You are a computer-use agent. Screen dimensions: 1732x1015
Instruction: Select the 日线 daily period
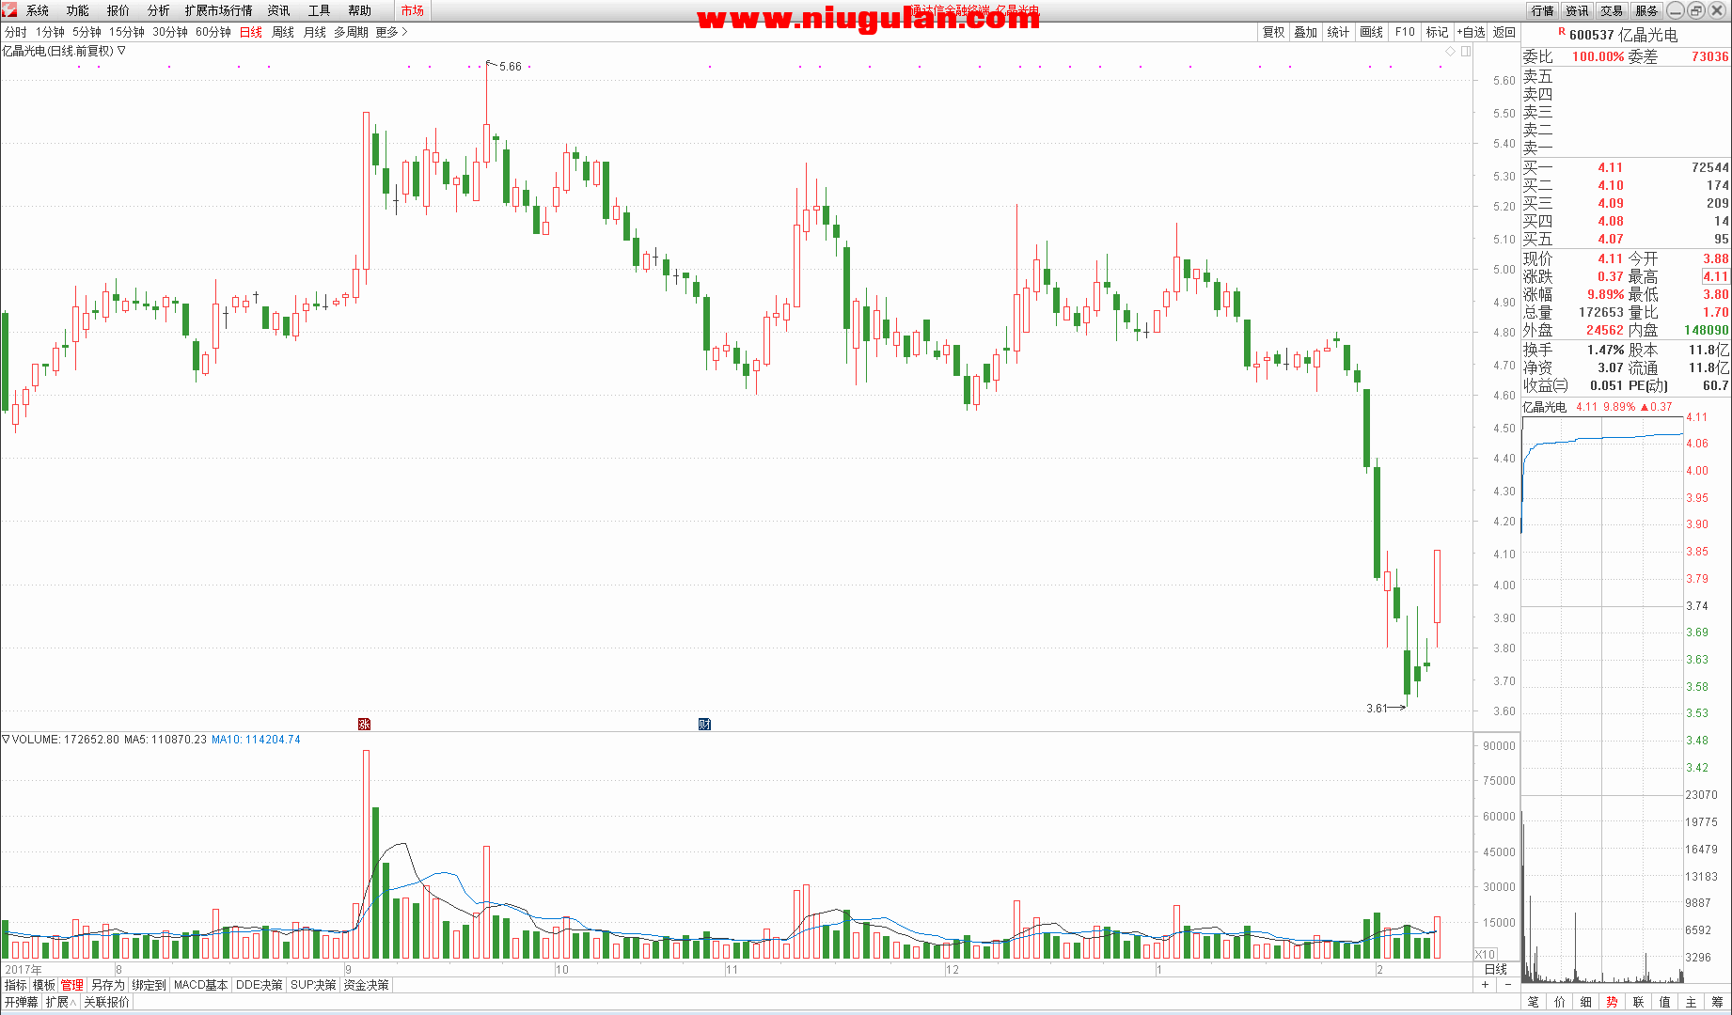(251, 32)
